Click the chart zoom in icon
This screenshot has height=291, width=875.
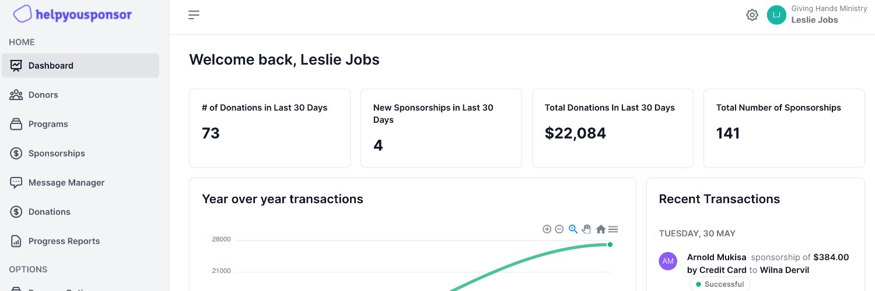547,229
